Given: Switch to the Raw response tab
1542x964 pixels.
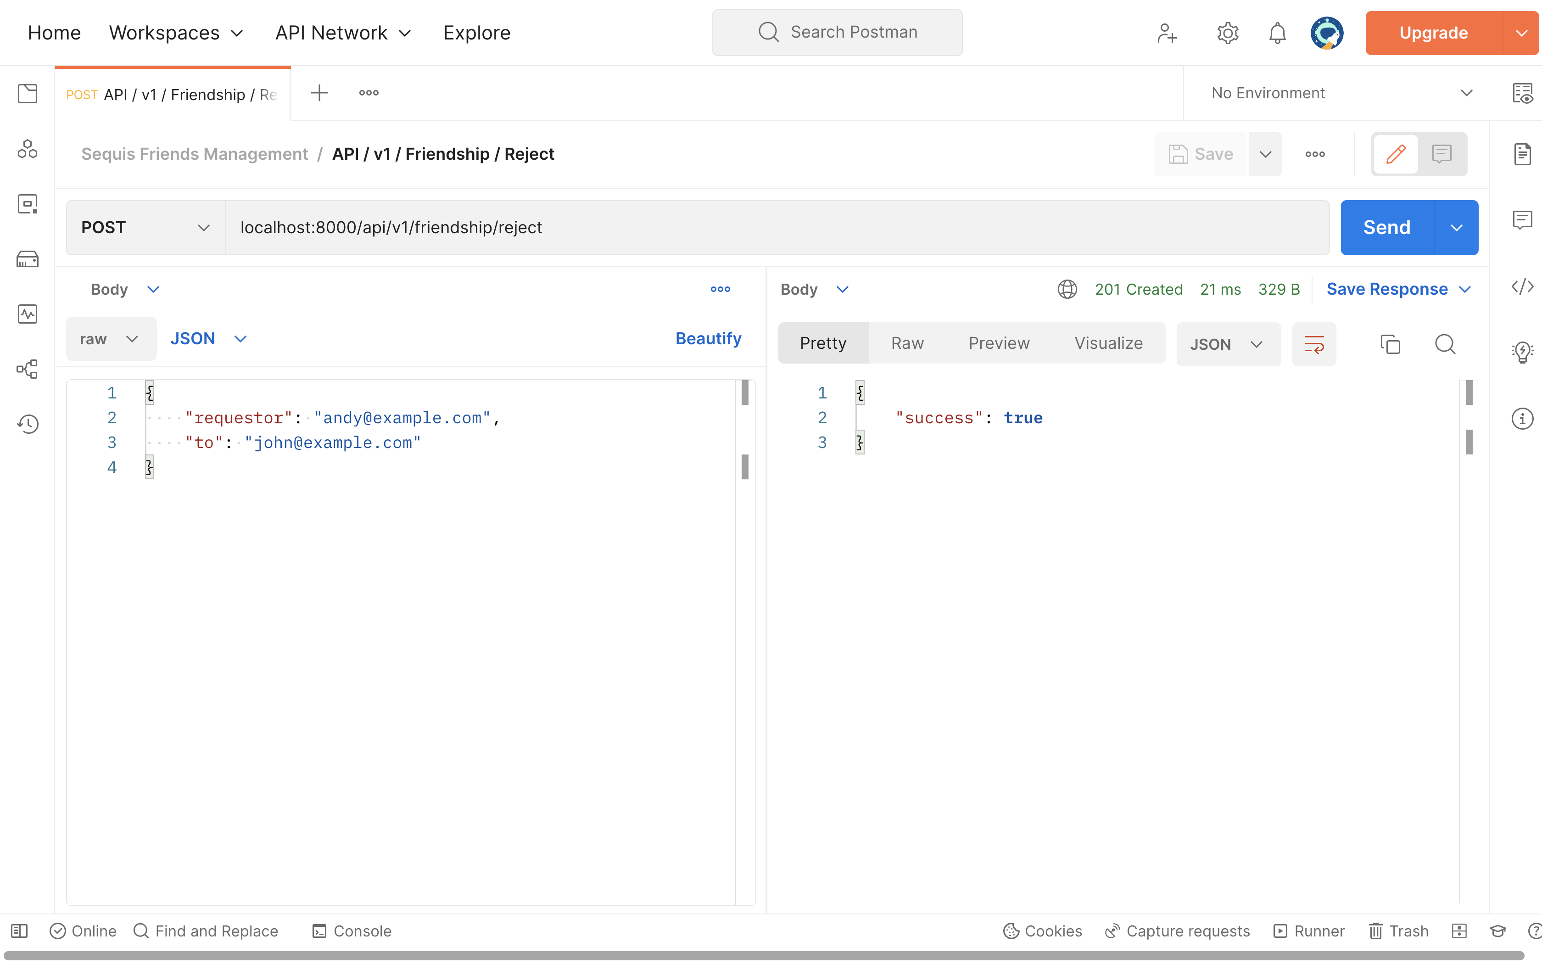Looking at the screenshot, I should [907, 343].
